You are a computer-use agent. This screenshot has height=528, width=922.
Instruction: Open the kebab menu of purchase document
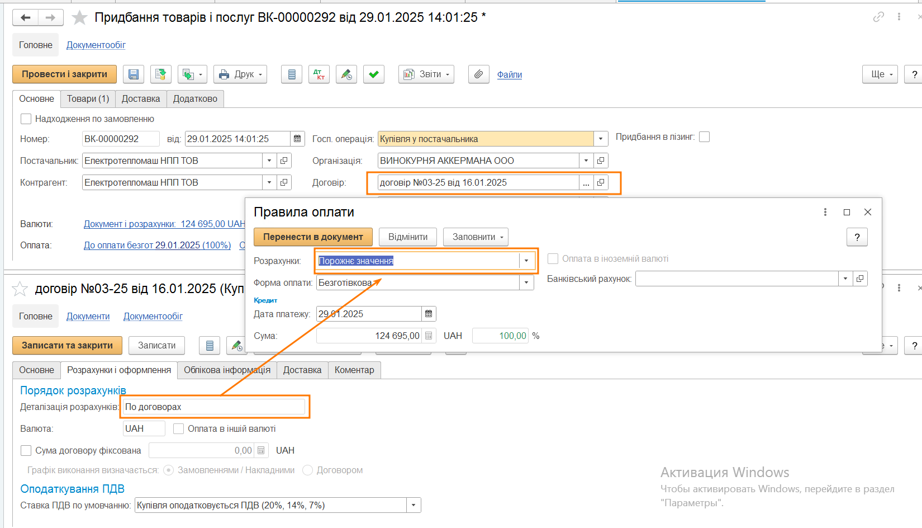coord(899,17)
